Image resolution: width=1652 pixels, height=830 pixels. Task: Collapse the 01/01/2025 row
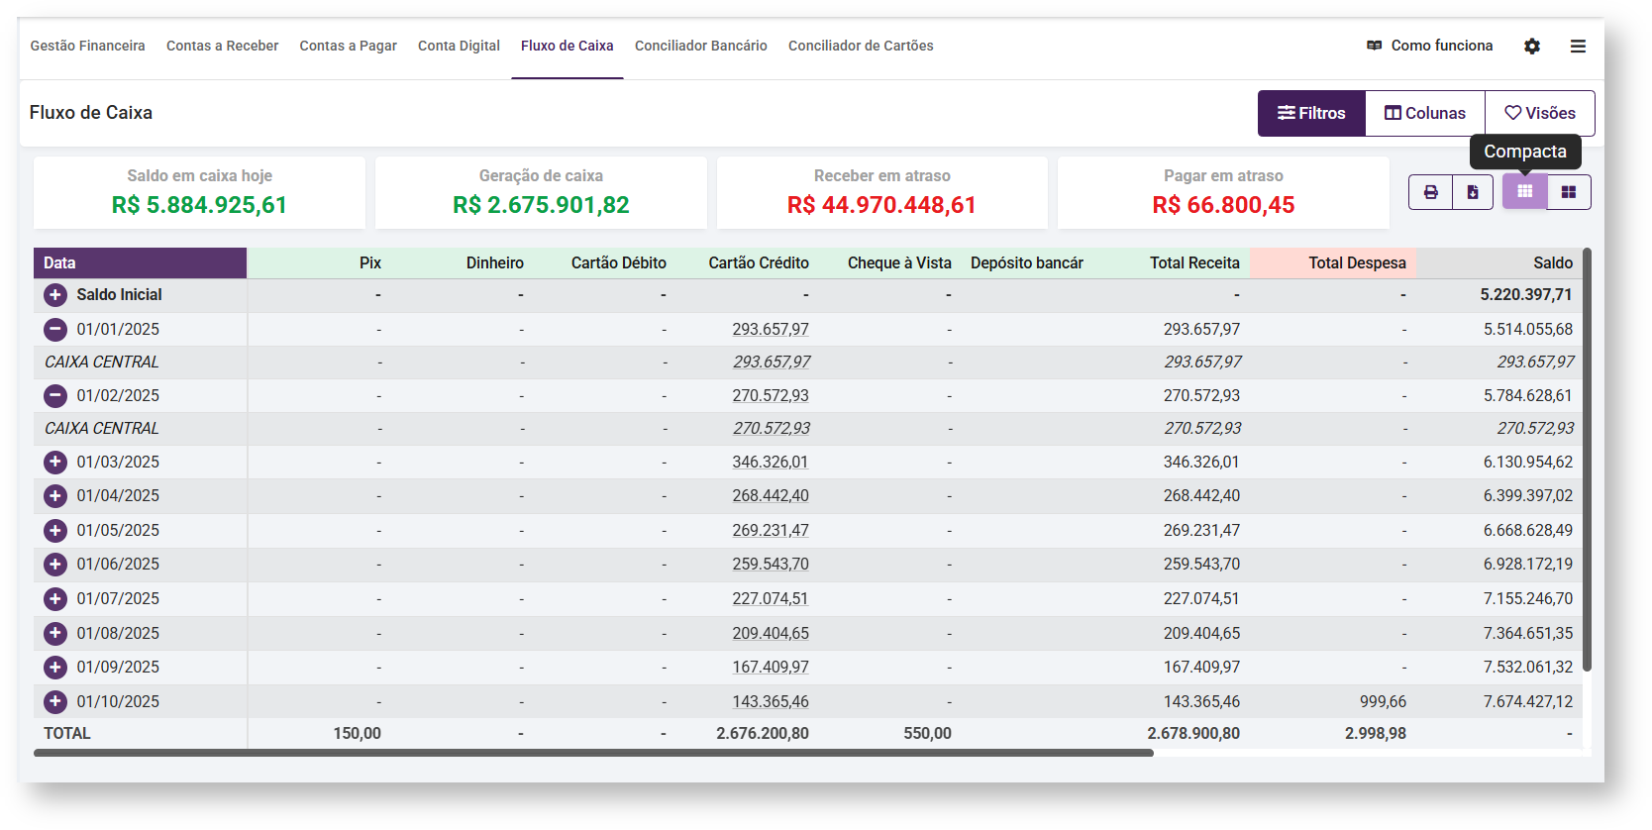click(x=55, y=330)
